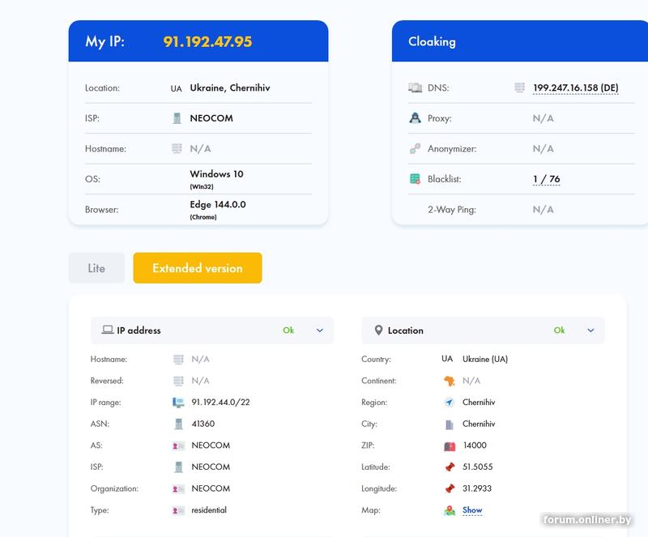The image size is (648, 537).
Task: Click the ID card icon in AS row
Action: pyautogui.click(x=178, y=445)
